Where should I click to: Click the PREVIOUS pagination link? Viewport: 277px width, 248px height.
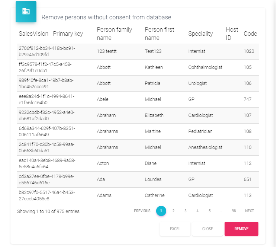[142, 211]
